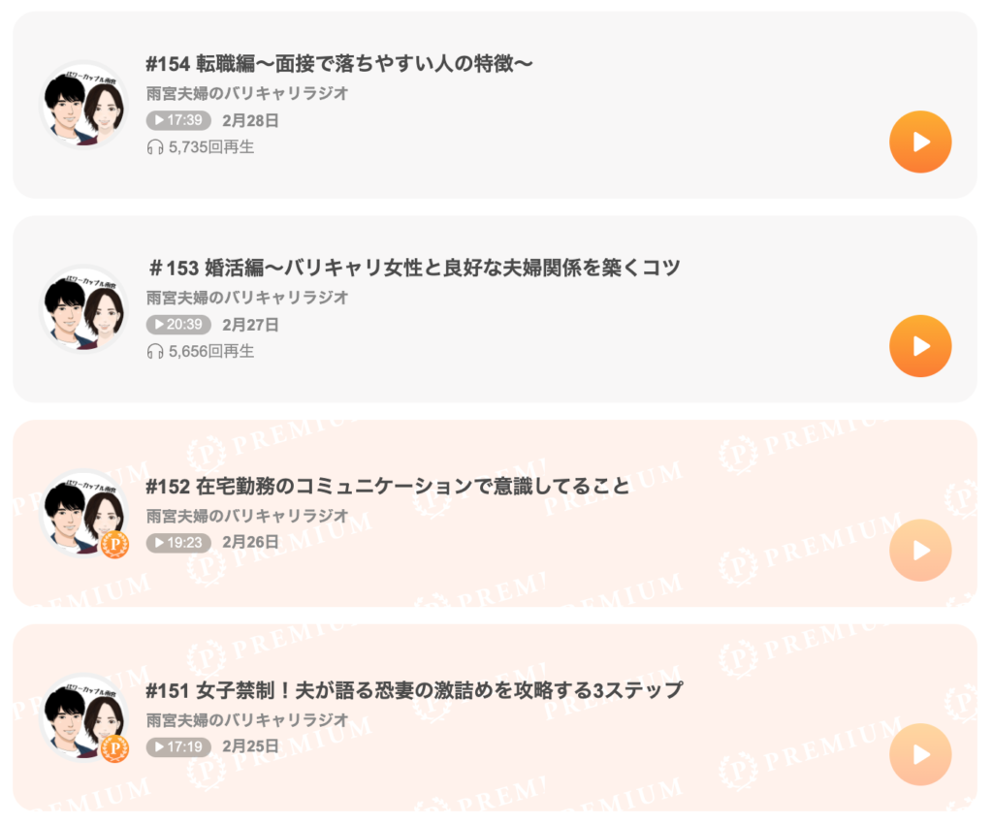Viewport: 993px width, 824px height.
Task: Open channel avatar of episode #154
Action: point(84,105)
